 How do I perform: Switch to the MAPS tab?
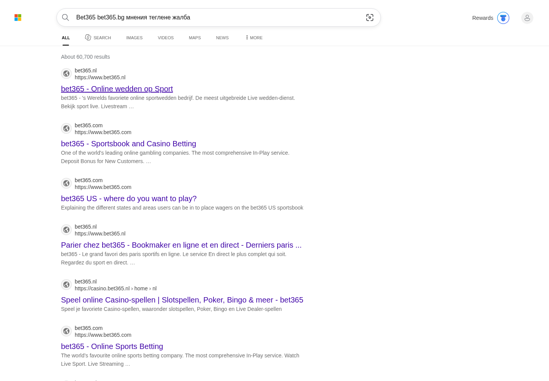pyautogui.click(x=195, y=38)
